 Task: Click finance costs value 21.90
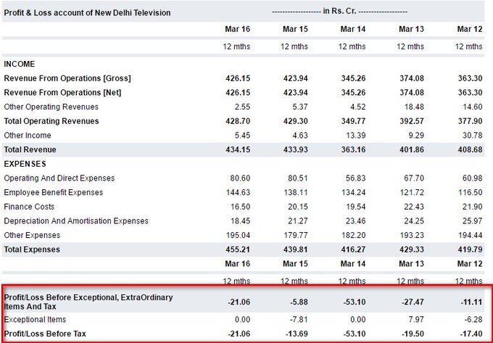472,207
